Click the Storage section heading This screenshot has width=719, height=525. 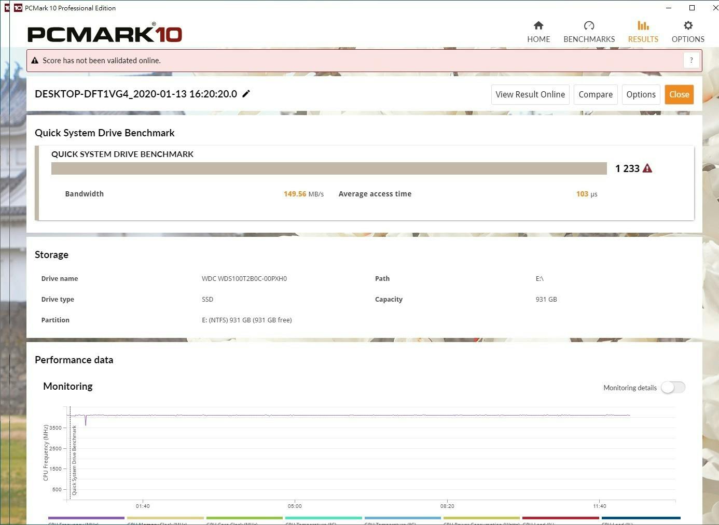tap(51, 254)
